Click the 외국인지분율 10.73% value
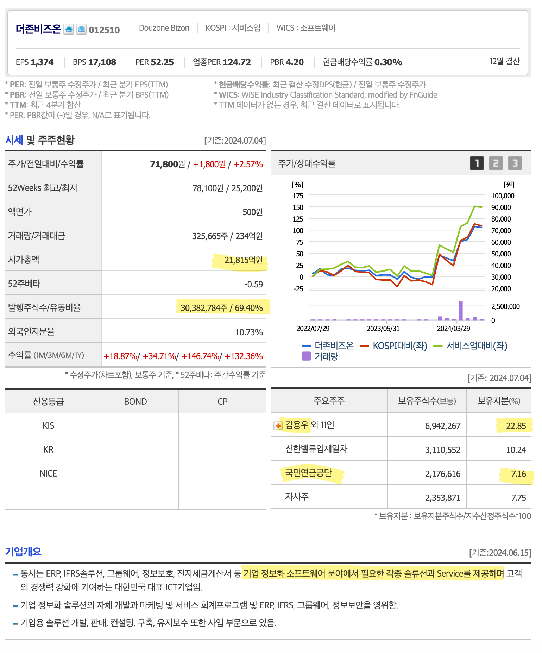 click(x=249, y=332)
